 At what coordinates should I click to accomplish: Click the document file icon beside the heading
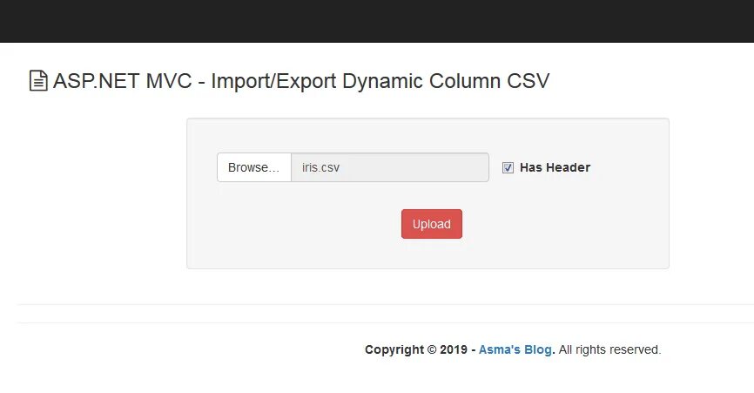(x=38, y=81)
